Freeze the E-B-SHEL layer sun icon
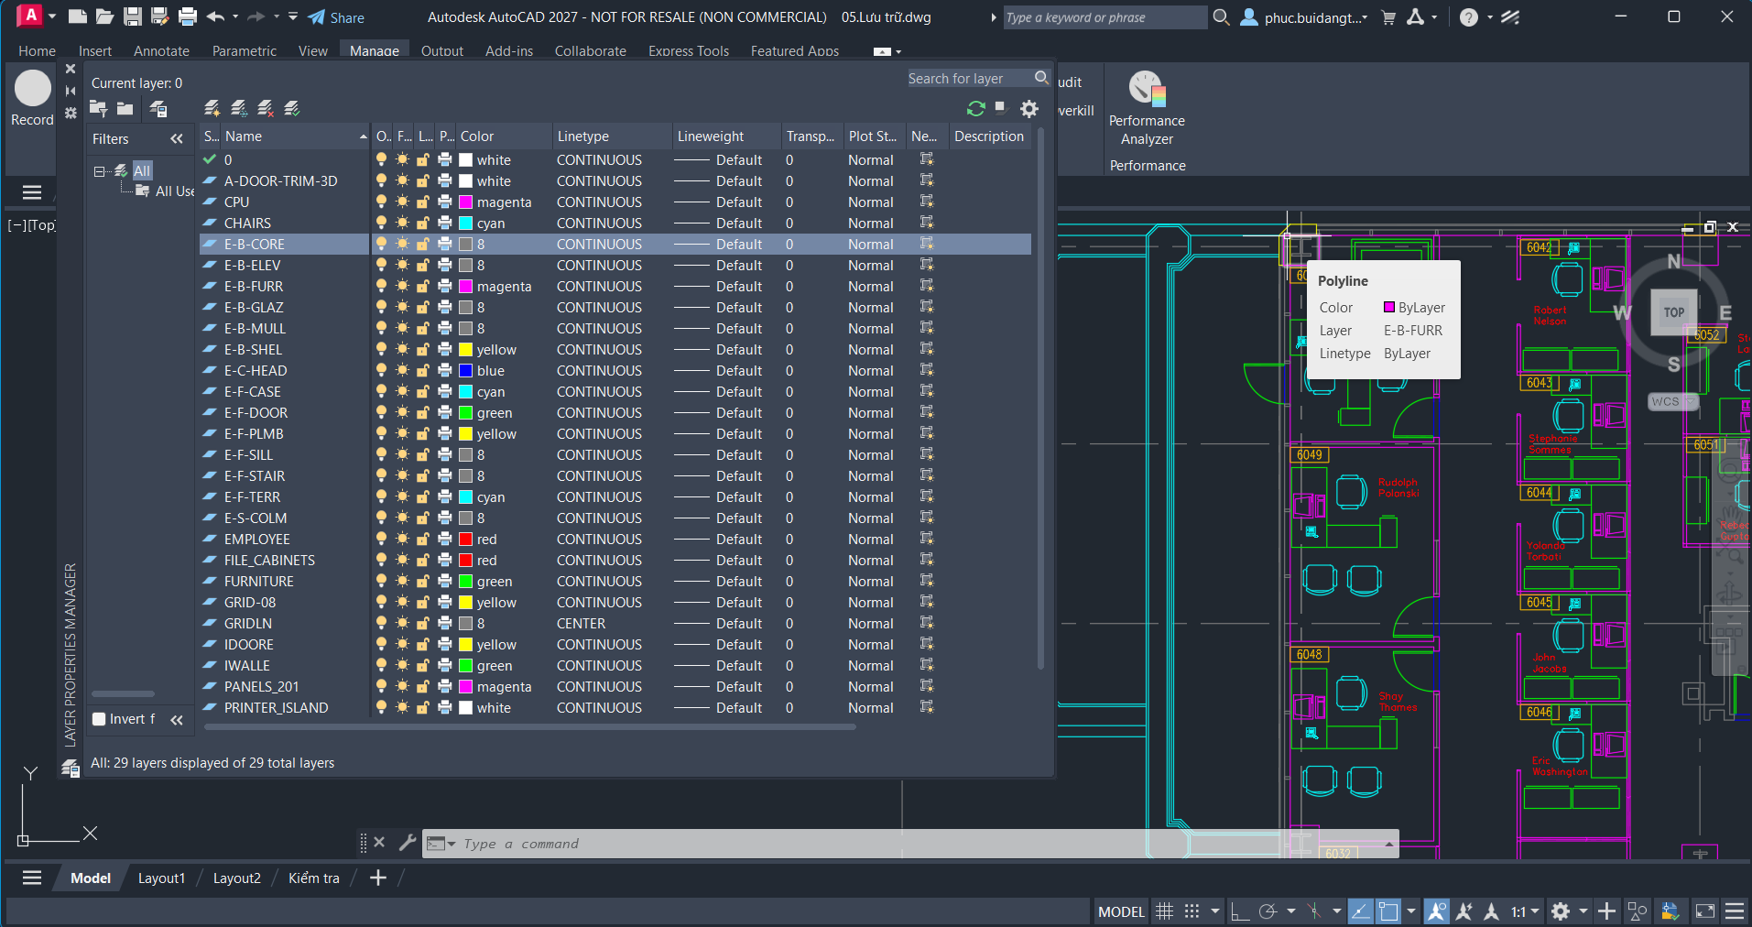This screenshot has height=927, width=1752. [402, 349]
